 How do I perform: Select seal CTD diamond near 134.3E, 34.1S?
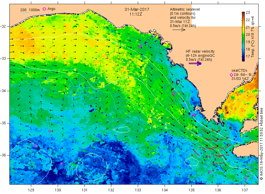click(x=173, y=93)
